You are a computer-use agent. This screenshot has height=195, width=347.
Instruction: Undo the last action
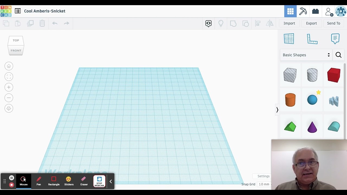[x=55, y=23]
